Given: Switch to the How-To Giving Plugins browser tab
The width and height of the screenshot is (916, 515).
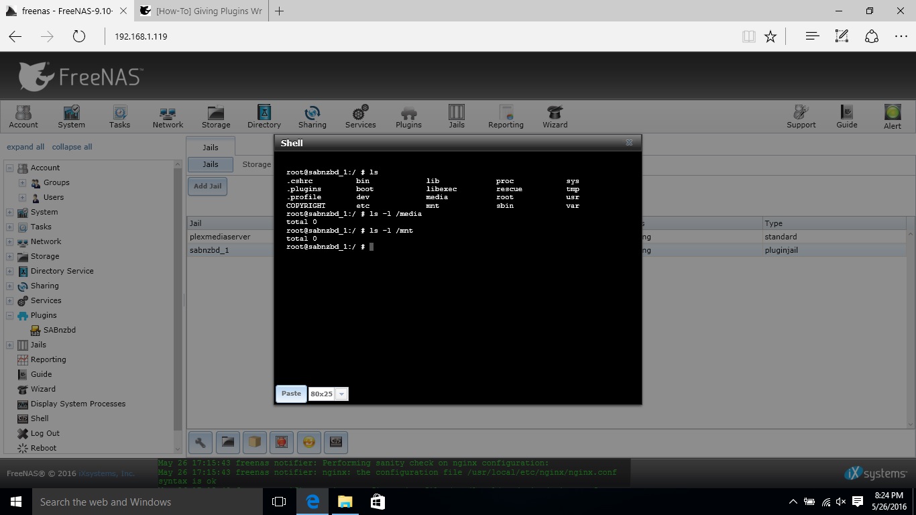Looking at the screenshot, I should pos(201,11).
